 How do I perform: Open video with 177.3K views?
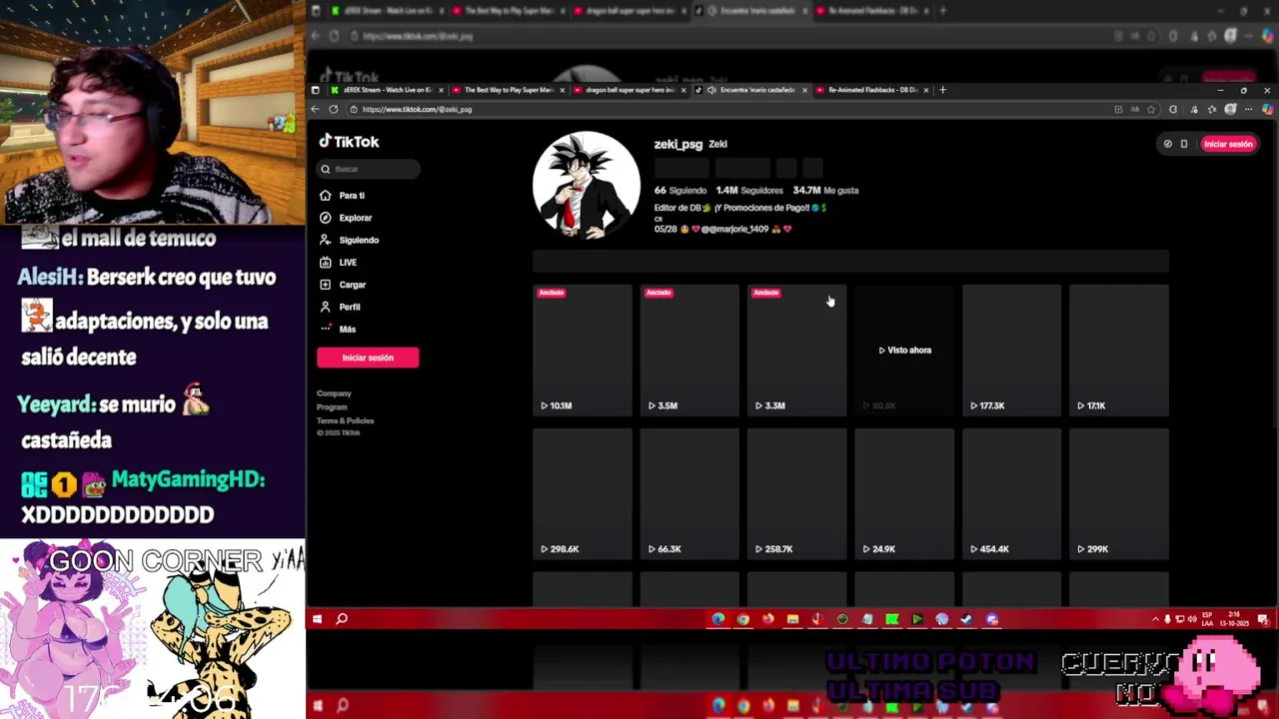[1012, 350]
